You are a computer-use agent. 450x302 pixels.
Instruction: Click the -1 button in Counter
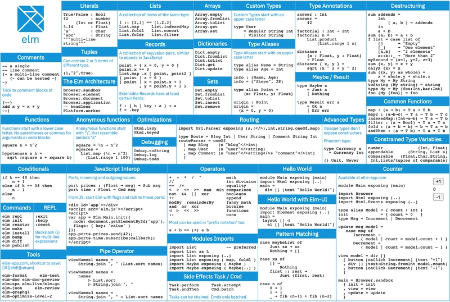(x=438, y=197)
